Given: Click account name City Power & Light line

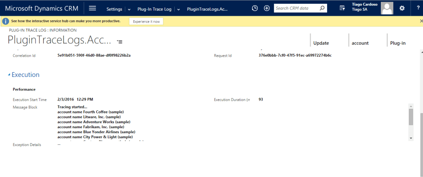Looking at the screenshot, I should pos(95,137).
